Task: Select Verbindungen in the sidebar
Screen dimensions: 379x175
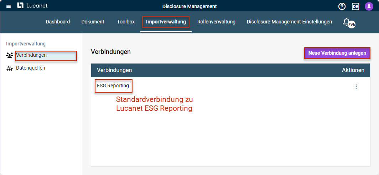Action: coord(46,56)
